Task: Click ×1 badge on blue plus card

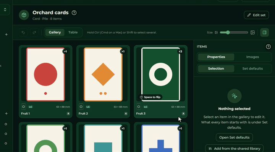Action: point(180,128)
